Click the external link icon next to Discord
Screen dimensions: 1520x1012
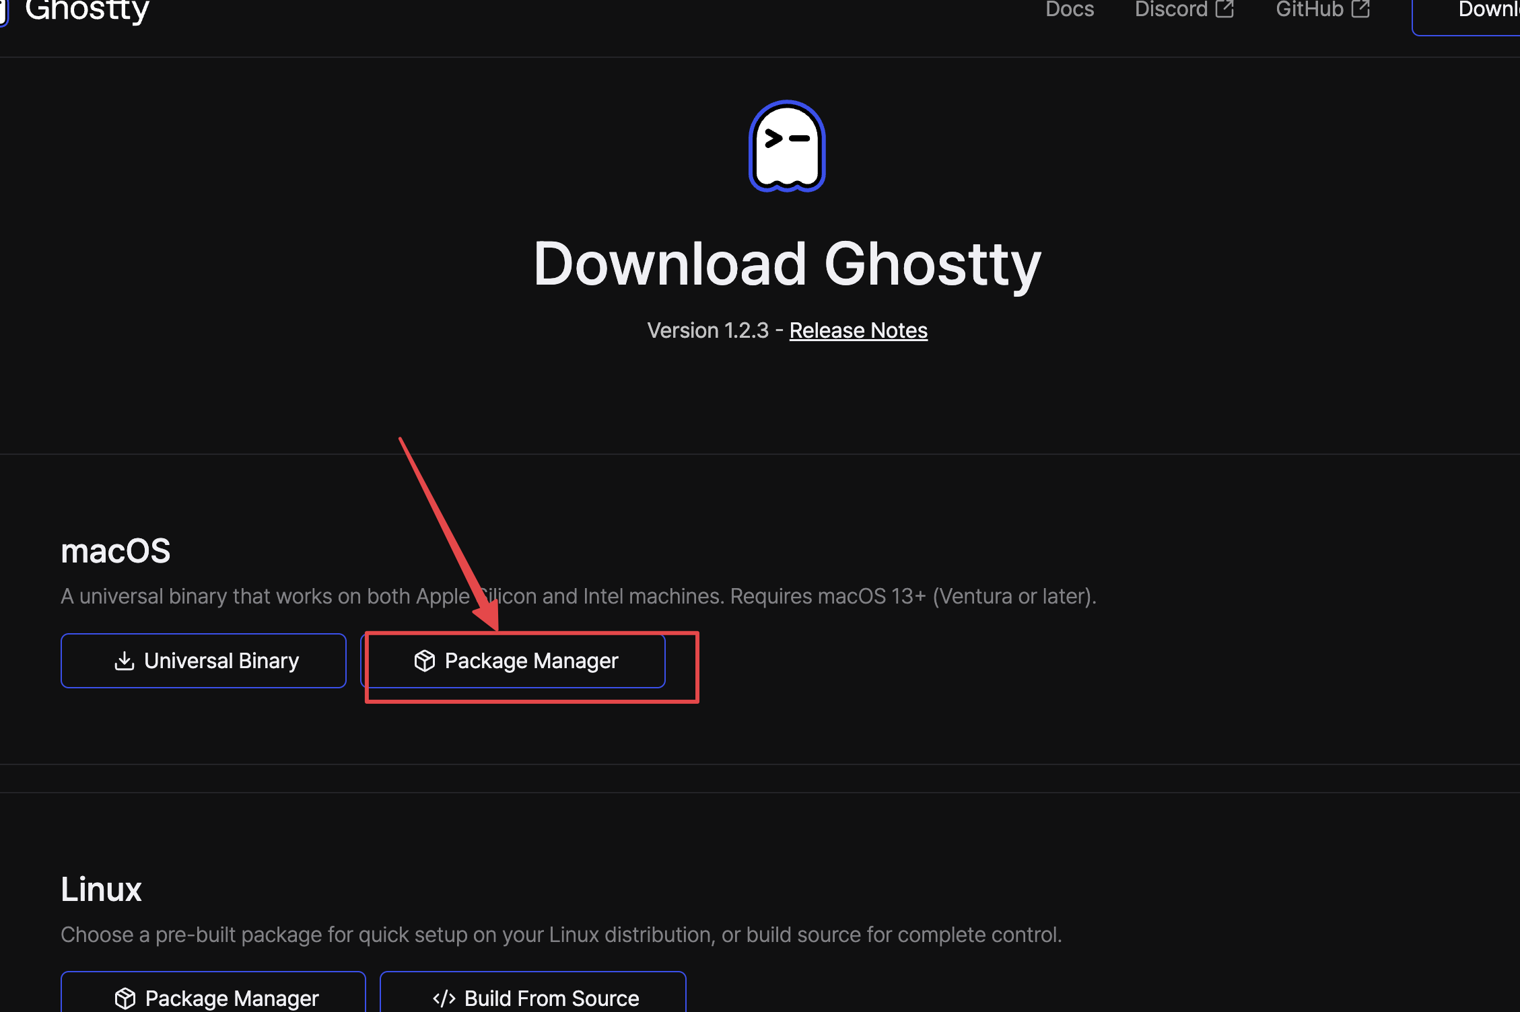pos(1224,9)
